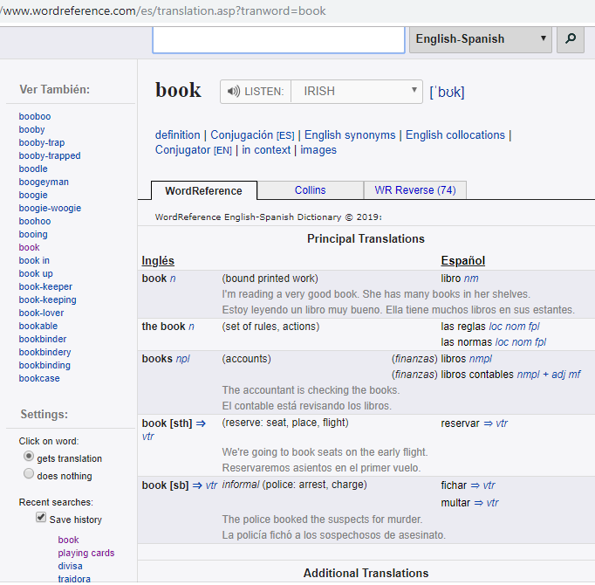Open 'bookbinding' sidebar link
Screen dimensions: 595x585
(x=44, y=366)
